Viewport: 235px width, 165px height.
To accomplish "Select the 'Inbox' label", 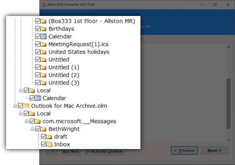I will click(x=62, y=144).
